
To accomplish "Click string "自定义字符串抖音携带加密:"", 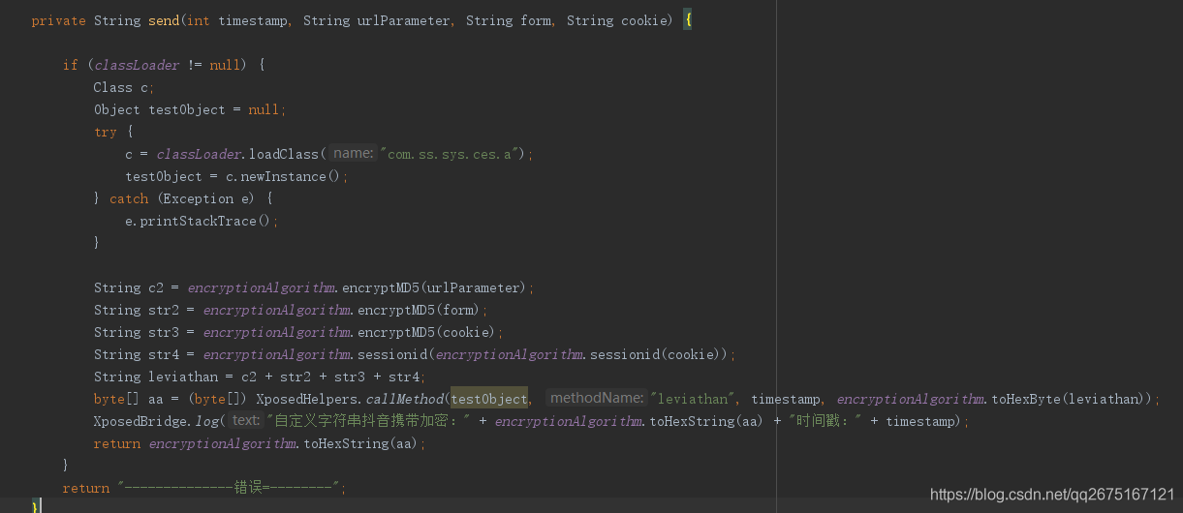I will 369,421.
